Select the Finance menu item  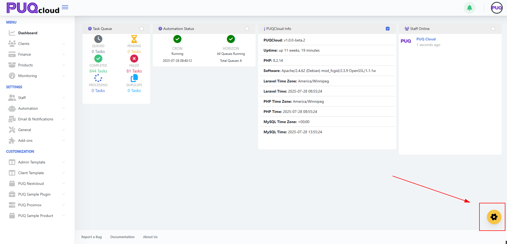click(x=37, y=54)
